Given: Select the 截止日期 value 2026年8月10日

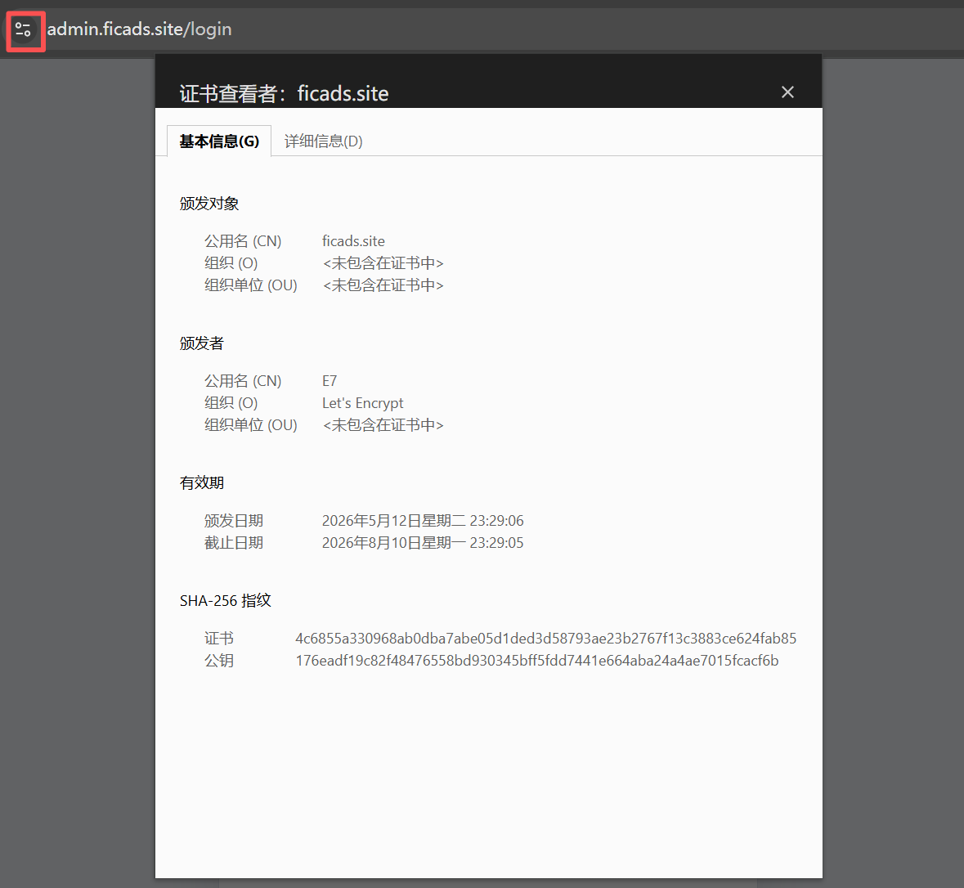Looking at the screenshot, I should (423, 543).
